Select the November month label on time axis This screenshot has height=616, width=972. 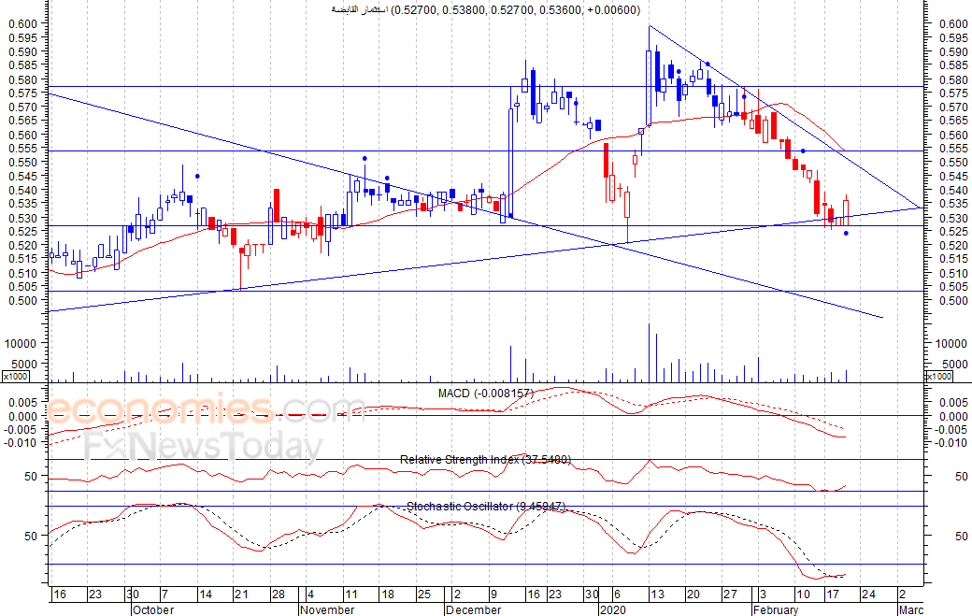tap(327, 609)
